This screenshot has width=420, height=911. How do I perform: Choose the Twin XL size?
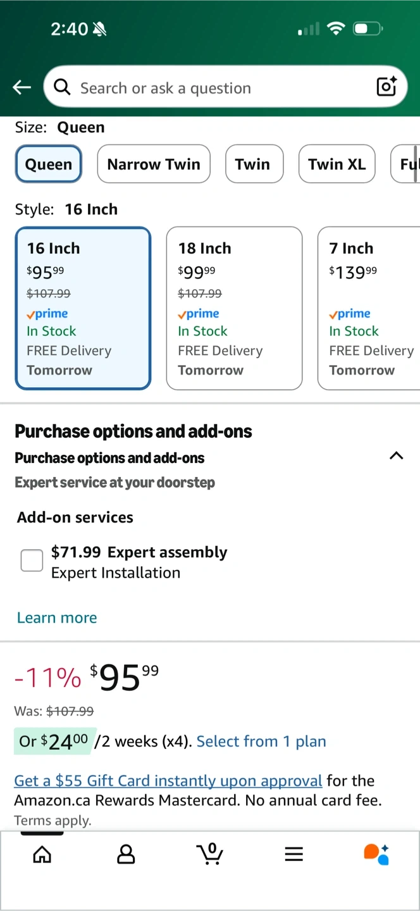pyautogui.click(x=337, y=164)
